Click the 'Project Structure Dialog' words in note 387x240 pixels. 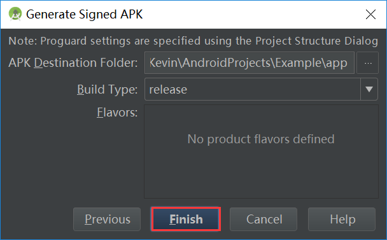click(316, 41)
